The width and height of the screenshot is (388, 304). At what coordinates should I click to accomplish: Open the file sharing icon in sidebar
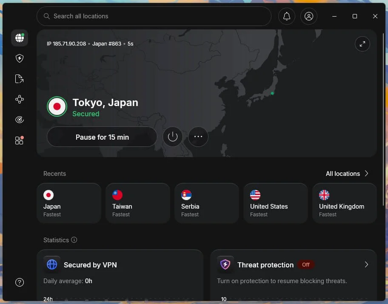point(19,79)
